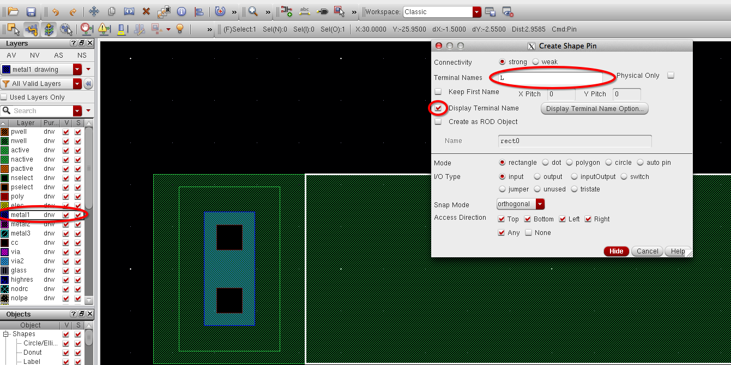The height and width of the screenshot is (365, 731).
Task: Sort by the Layer column header
Action: (26, 123)
